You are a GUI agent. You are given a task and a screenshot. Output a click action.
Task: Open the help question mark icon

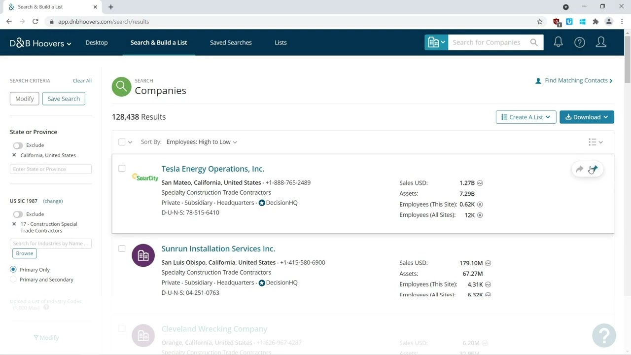(x=580, y=42)
